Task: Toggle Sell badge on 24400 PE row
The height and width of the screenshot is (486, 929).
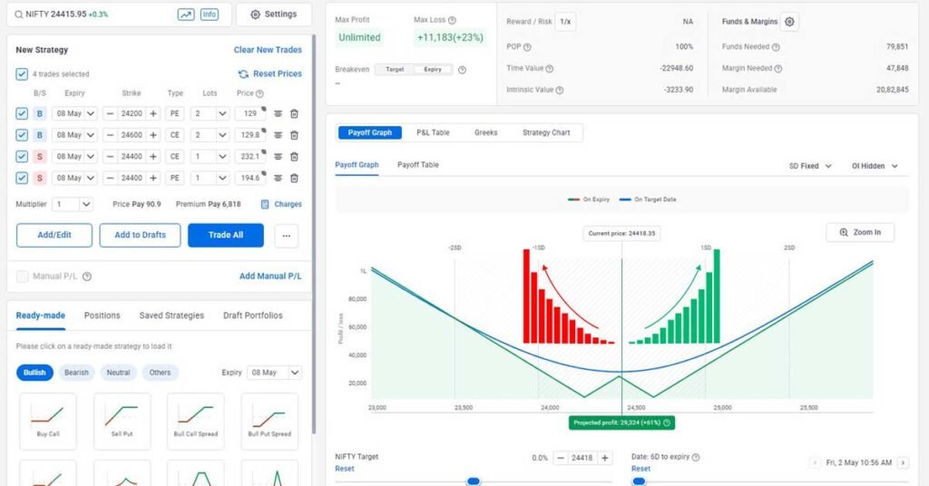Action: click(40, 178)
